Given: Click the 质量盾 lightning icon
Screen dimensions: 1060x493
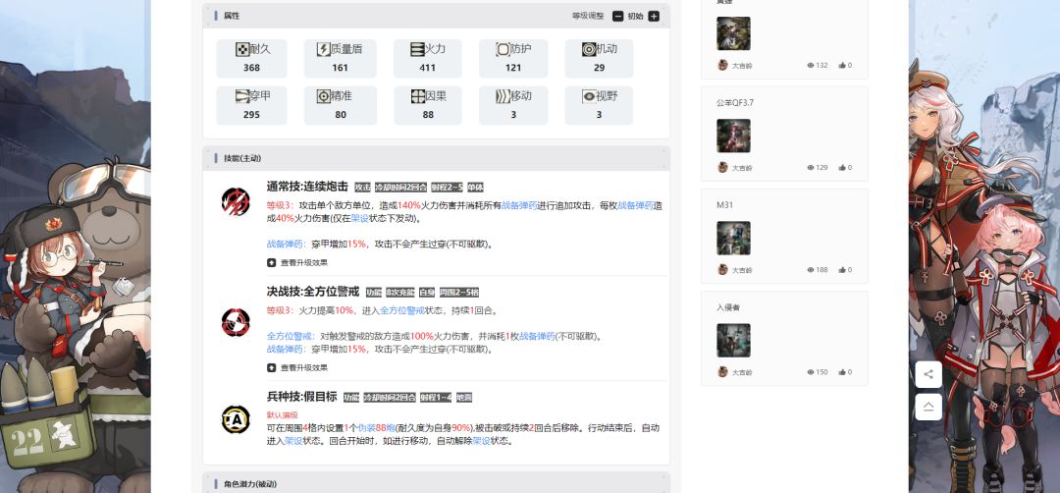Looking at the screenshot, I should [324, 49].
